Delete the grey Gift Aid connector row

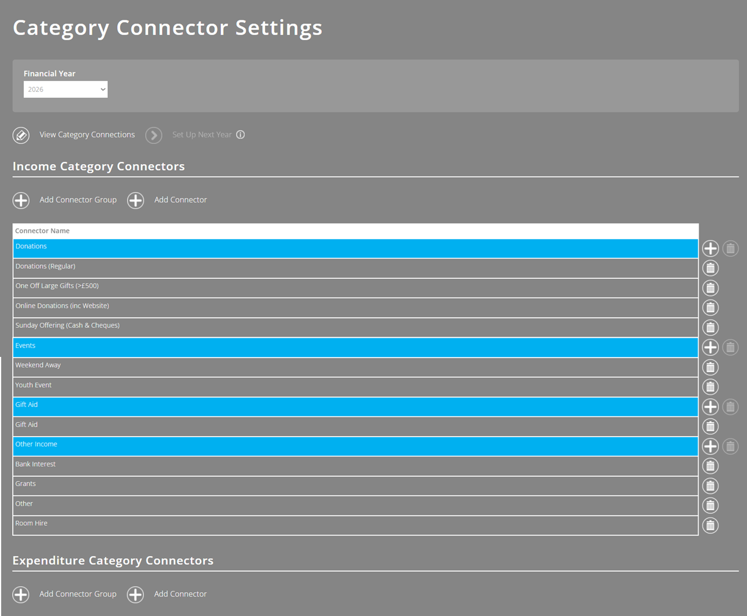pos(710,427)
